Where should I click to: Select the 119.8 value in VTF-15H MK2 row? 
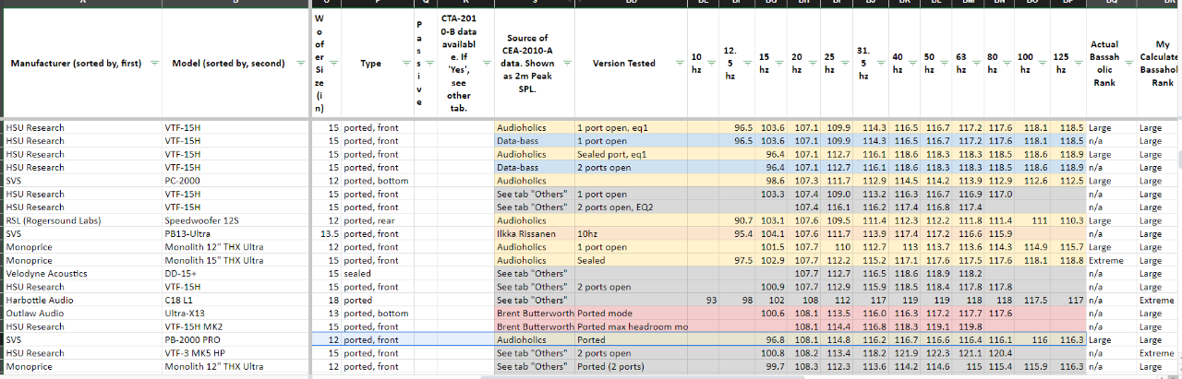967,326
